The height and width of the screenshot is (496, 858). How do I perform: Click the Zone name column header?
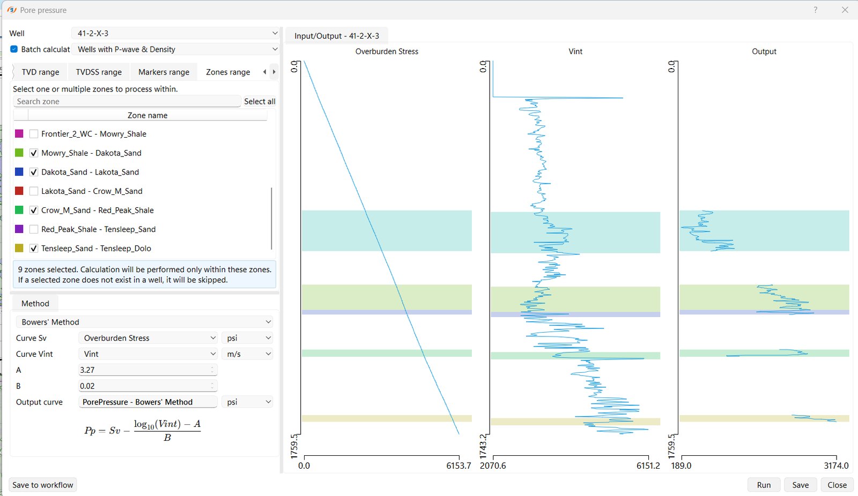[147, 115]
